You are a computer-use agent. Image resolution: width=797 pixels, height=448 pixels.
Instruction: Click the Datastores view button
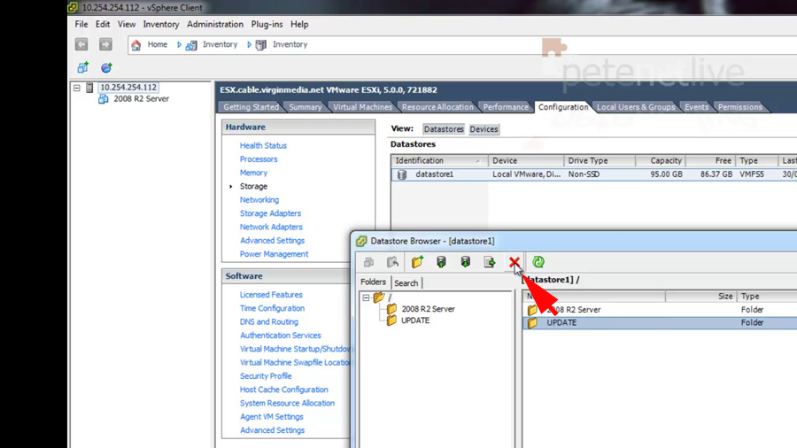[x=444, y=129]
